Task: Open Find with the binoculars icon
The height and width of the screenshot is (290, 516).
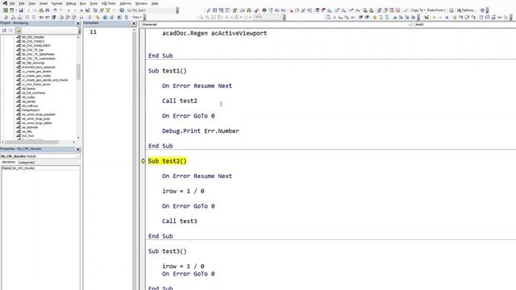Action: click(x=48, y=10)
